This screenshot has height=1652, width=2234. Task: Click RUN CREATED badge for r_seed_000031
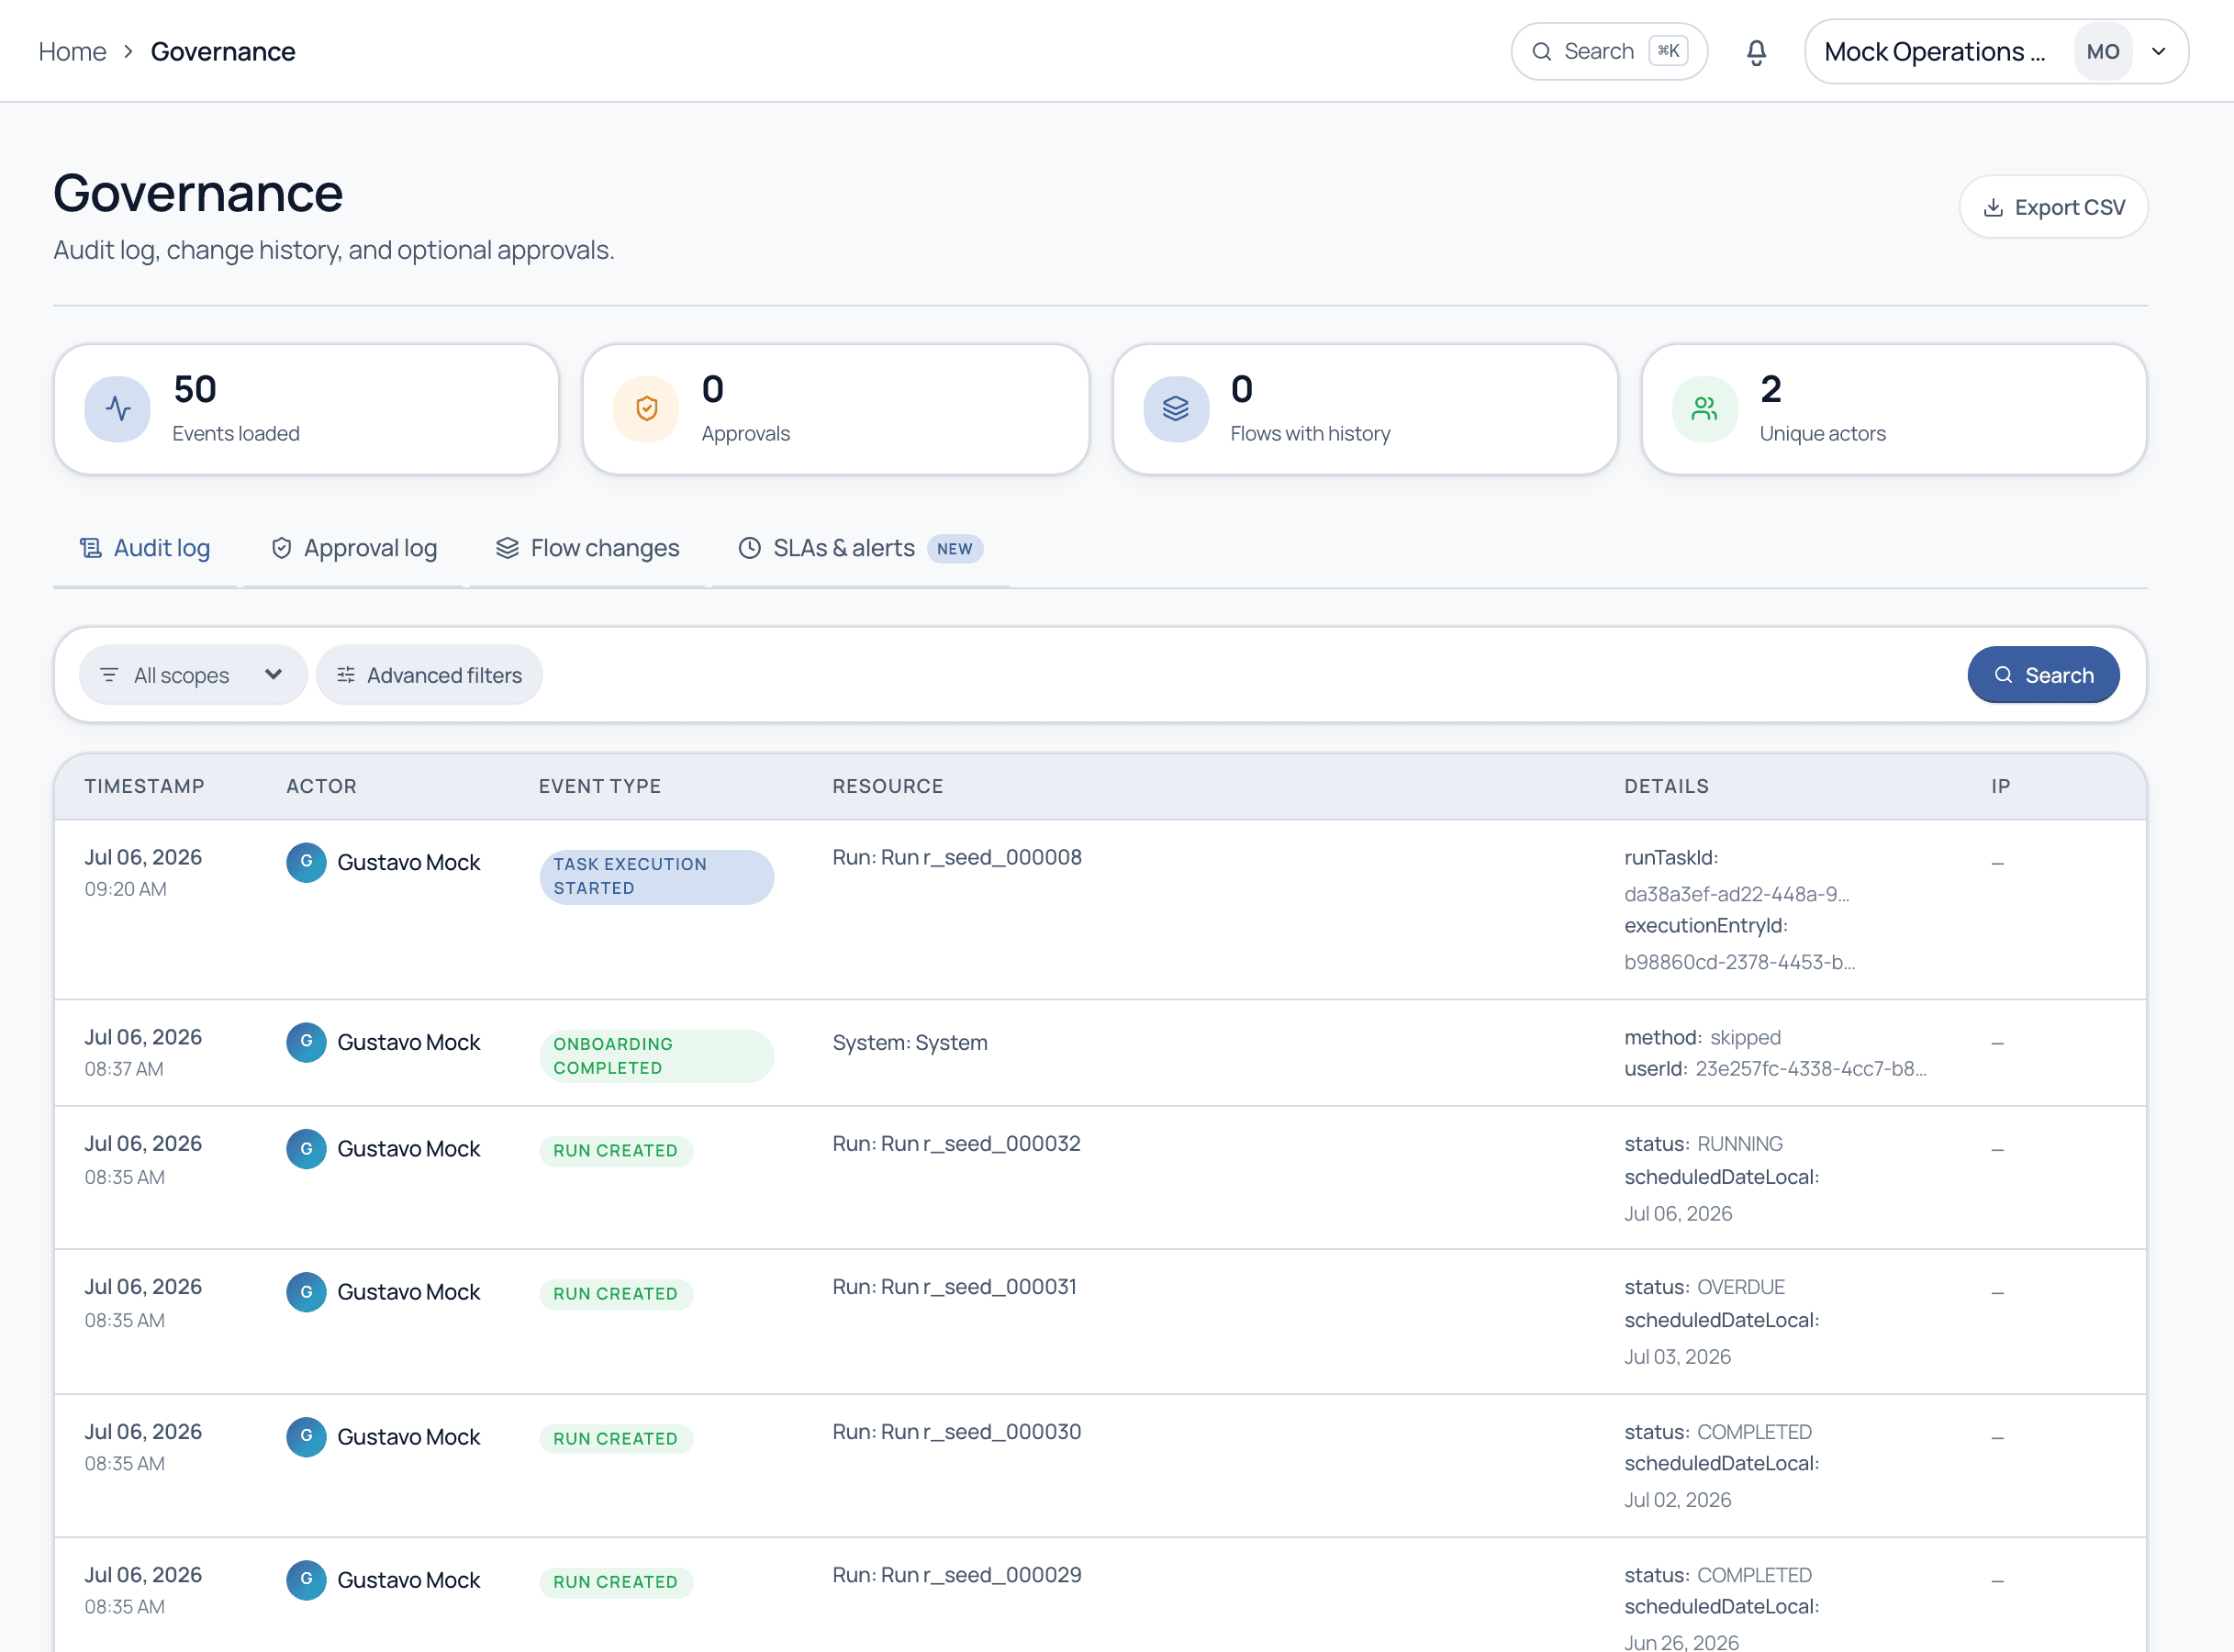tap(616, 1294)
